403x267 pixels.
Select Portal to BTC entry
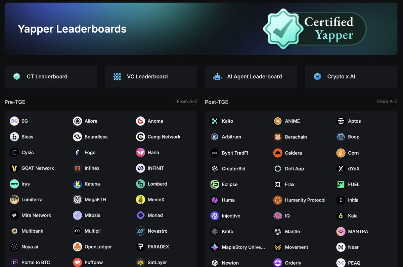pyautogui.click(x=30, y=262)
